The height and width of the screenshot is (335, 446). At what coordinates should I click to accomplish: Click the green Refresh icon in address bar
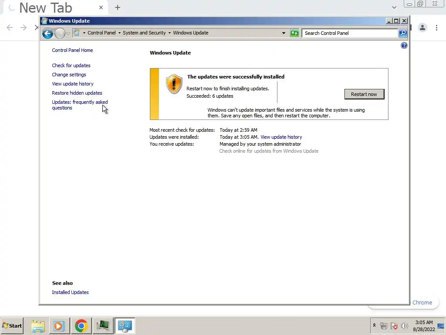coord(294,33)
